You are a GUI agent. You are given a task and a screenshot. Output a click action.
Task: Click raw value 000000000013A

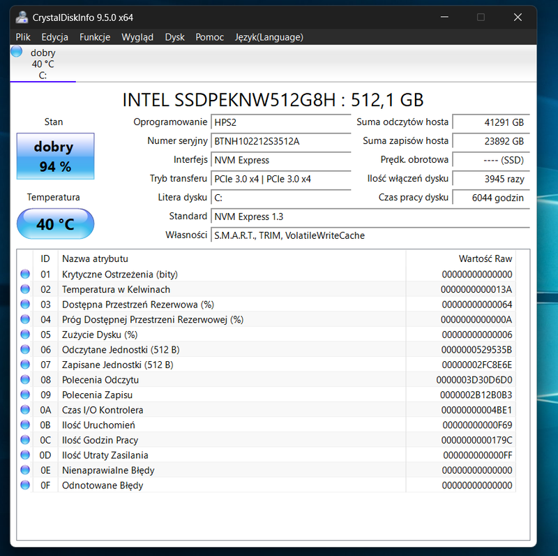(476, 289)
